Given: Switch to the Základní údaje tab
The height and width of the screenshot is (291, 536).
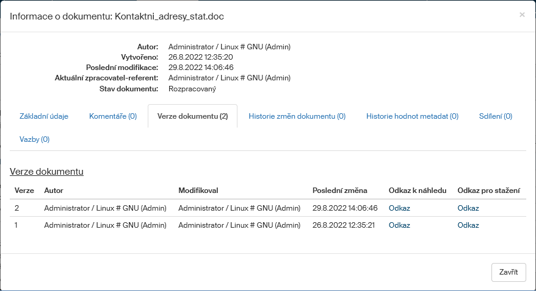Looking at the screenshot, I should coord(44,116).
